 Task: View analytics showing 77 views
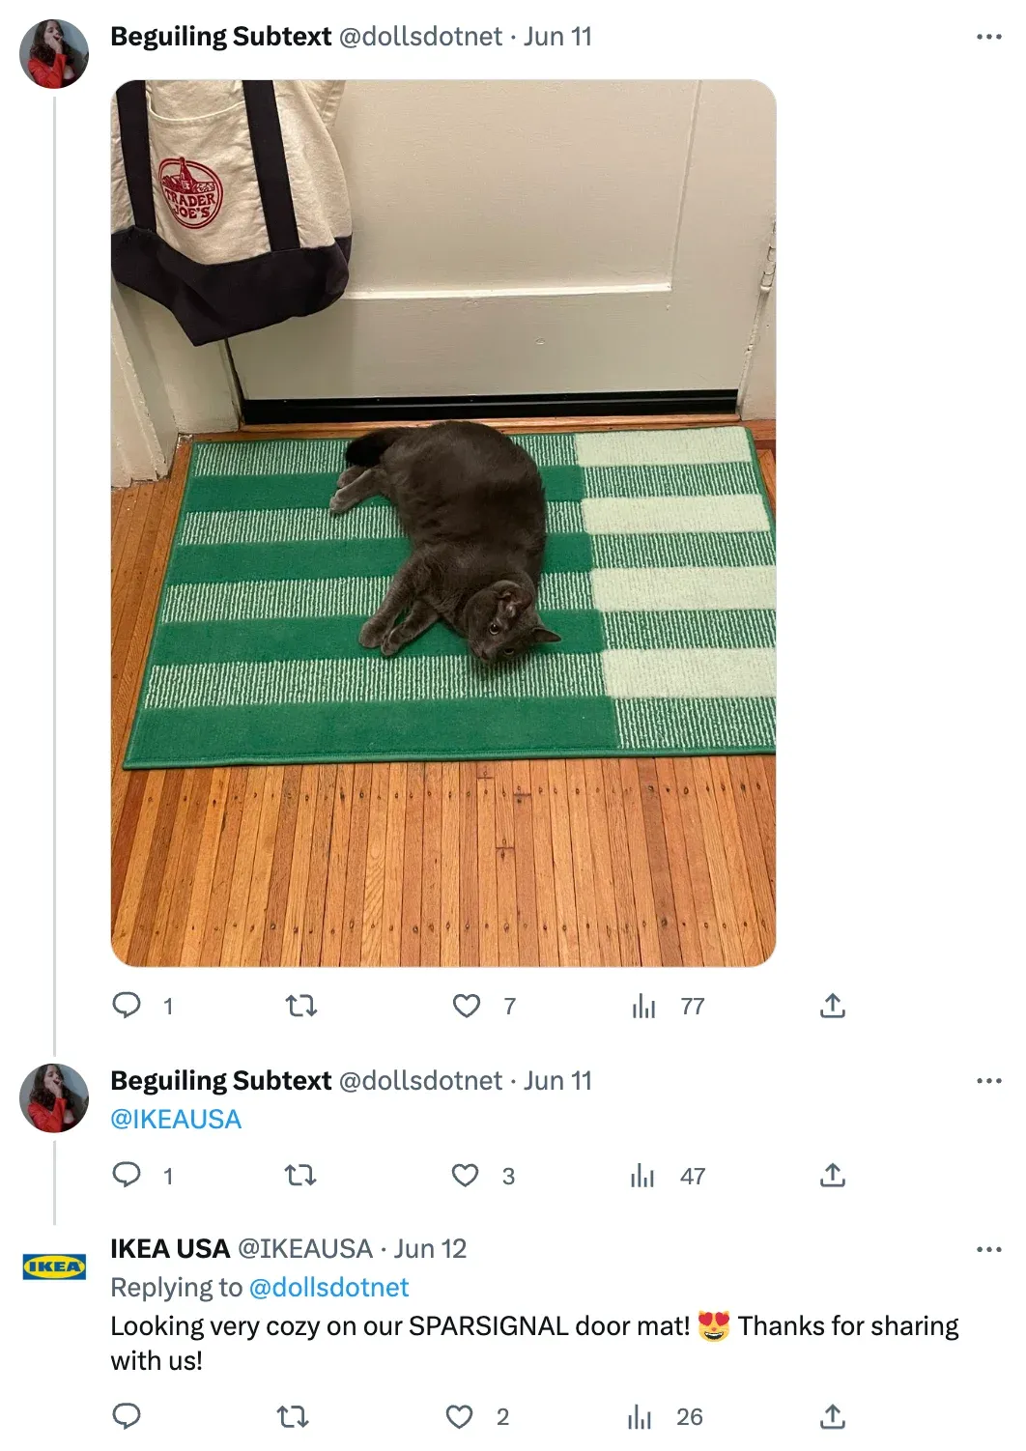coord(668,1007)
